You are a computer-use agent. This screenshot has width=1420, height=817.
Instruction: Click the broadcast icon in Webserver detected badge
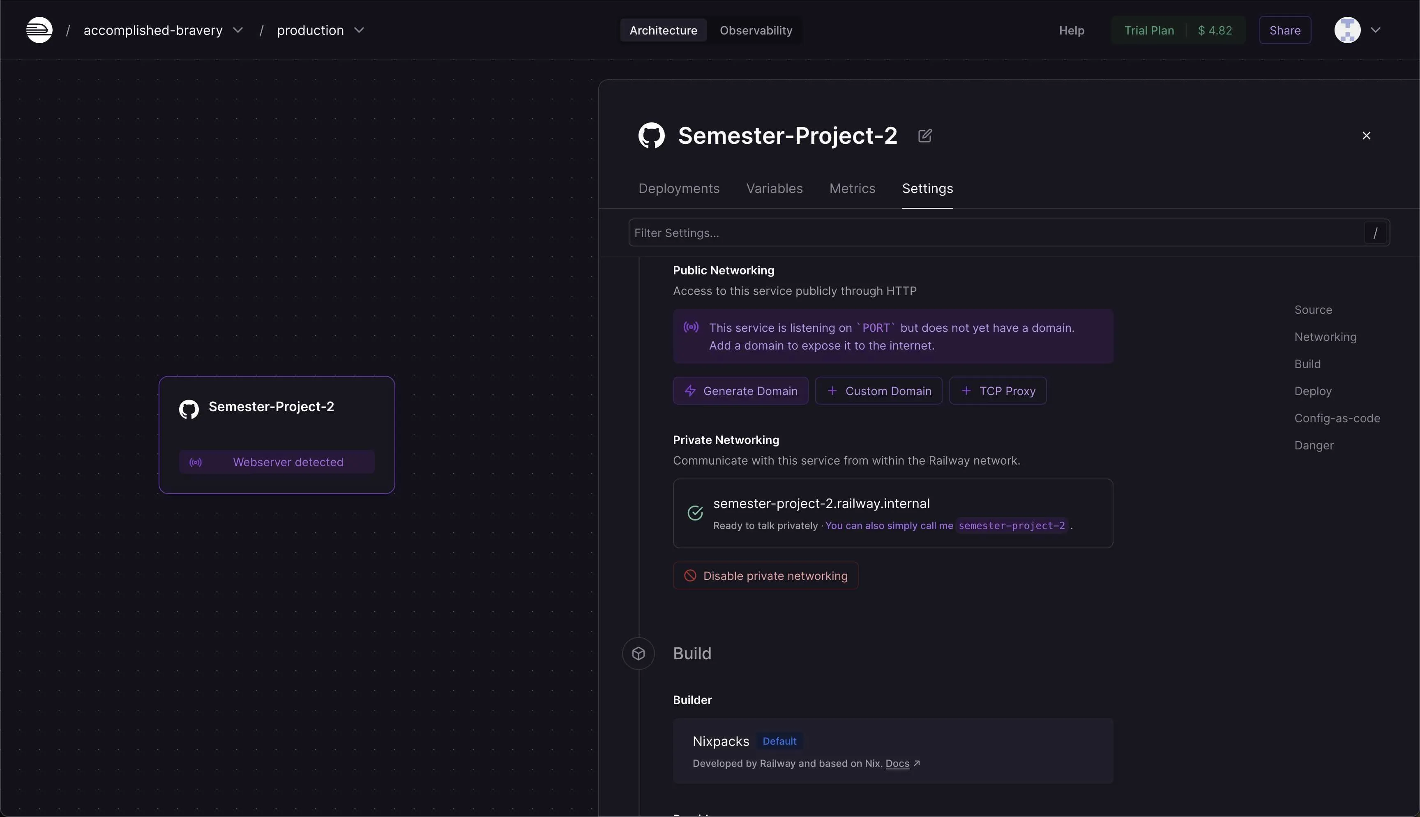(195, 463)
